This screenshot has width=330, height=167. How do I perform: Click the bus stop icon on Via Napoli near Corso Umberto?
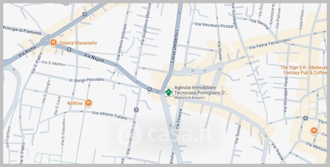coord(150,89)
